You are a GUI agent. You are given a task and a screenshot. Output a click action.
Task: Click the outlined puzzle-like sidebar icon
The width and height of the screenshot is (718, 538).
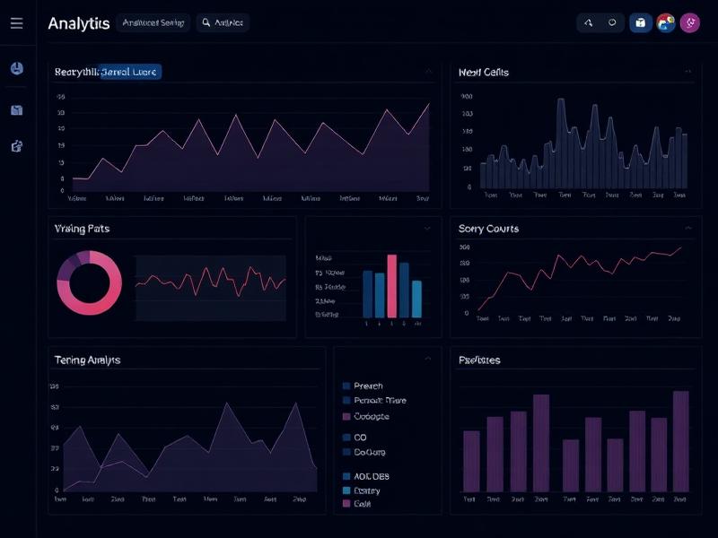pyautogui.click(x=17, y=146)
